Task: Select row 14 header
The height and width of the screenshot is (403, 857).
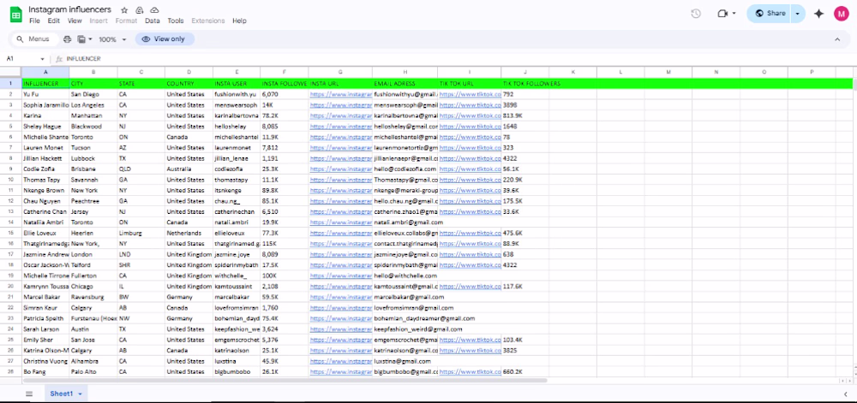Action: [10, 222]
